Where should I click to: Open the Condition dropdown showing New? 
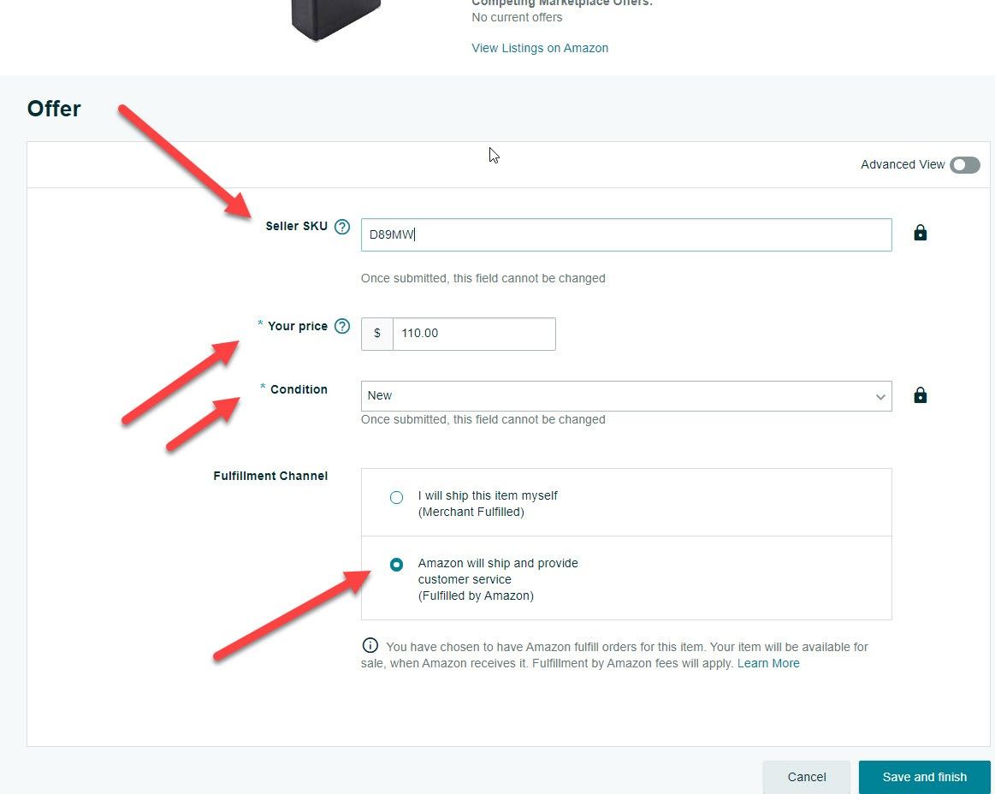[626, 396]
